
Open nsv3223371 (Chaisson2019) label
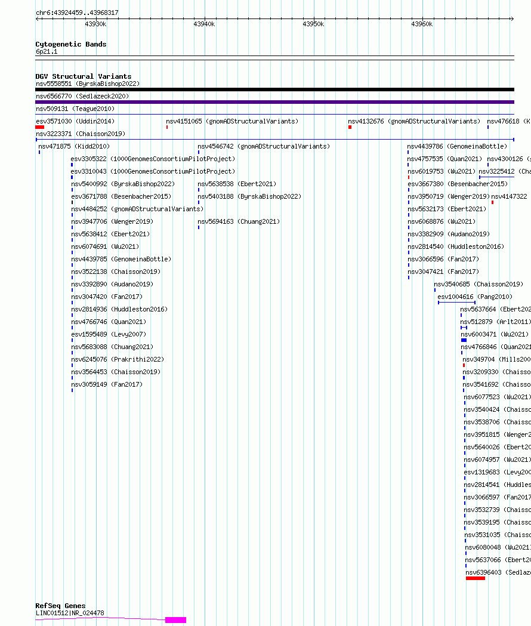(81, 134)
